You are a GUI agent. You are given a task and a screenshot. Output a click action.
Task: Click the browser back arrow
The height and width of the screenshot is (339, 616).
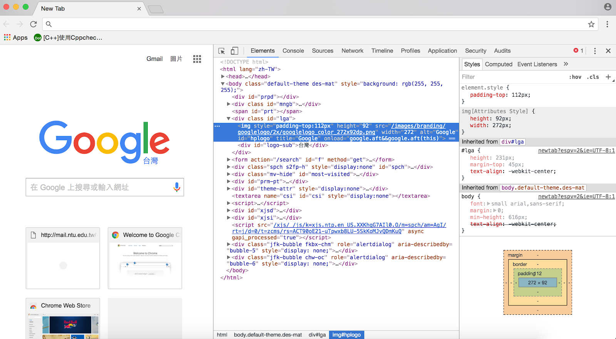[7, 24]
